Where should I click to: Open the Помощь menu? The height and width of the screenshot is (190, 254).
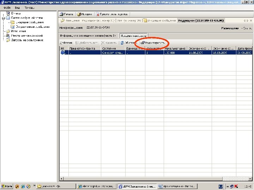point(29,8)
